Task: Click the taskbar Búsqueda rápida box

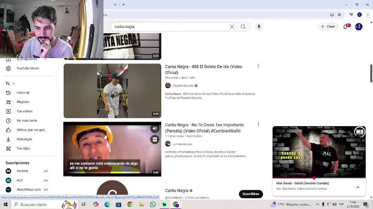Action: point(45,204)
